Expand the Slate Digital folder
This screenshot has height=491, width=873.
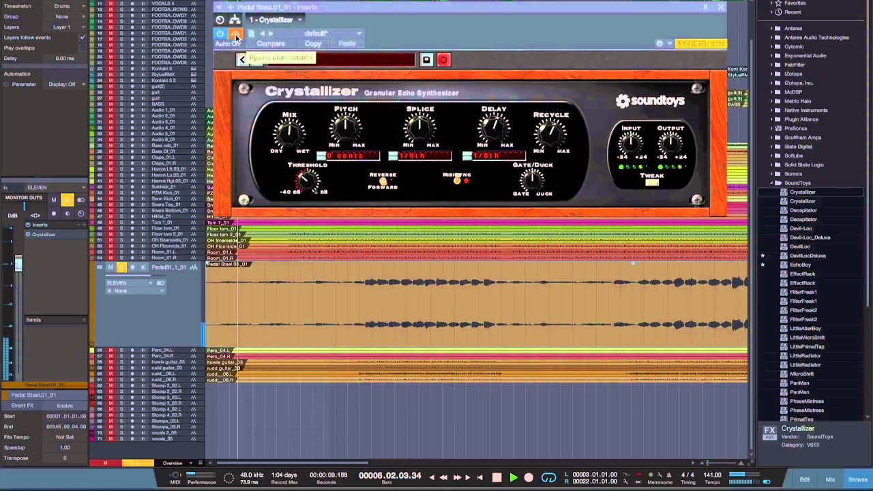coord(771,147)
